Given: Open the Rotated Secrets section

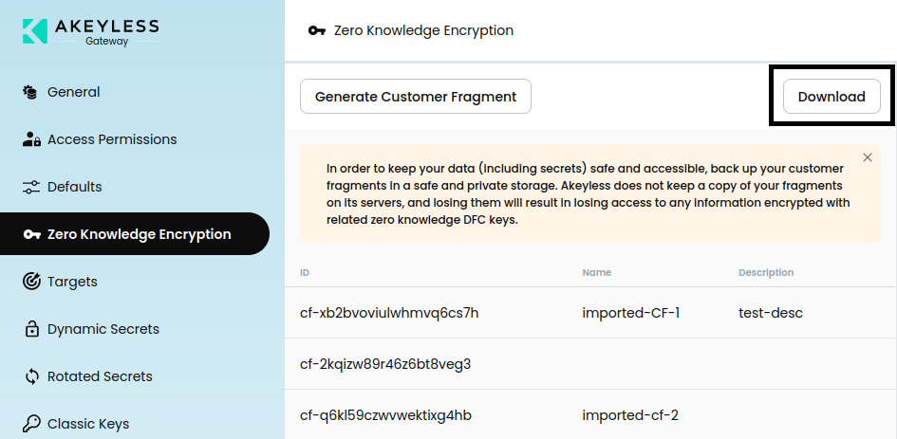Looking at the screenshot, I should point(100,376).
